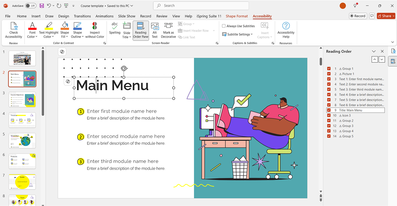Image resolution: width=397 pixels, height=206 pixels.
Task: Enable Inspect without Color
Action: click(x=95, y=30)
